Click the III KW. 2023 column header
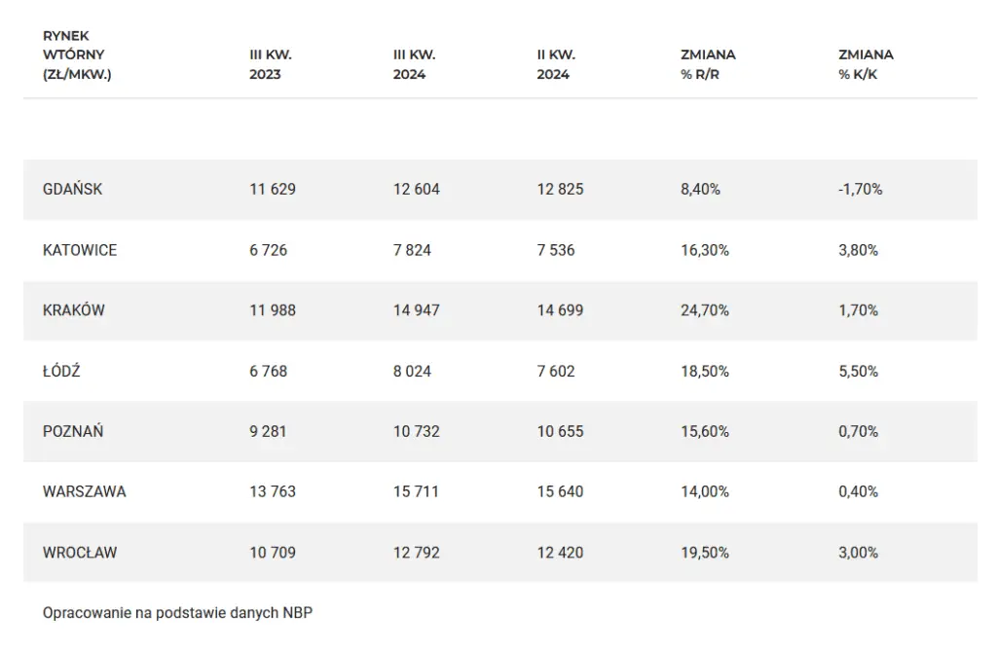 tap(271, 64)
